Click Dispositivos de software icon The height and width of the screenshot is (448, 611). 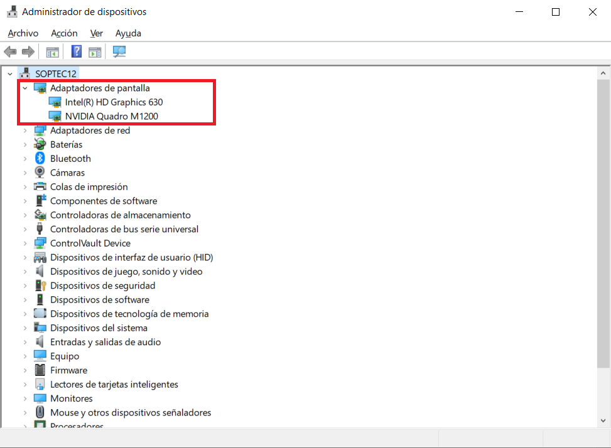(x=40, y=299)
